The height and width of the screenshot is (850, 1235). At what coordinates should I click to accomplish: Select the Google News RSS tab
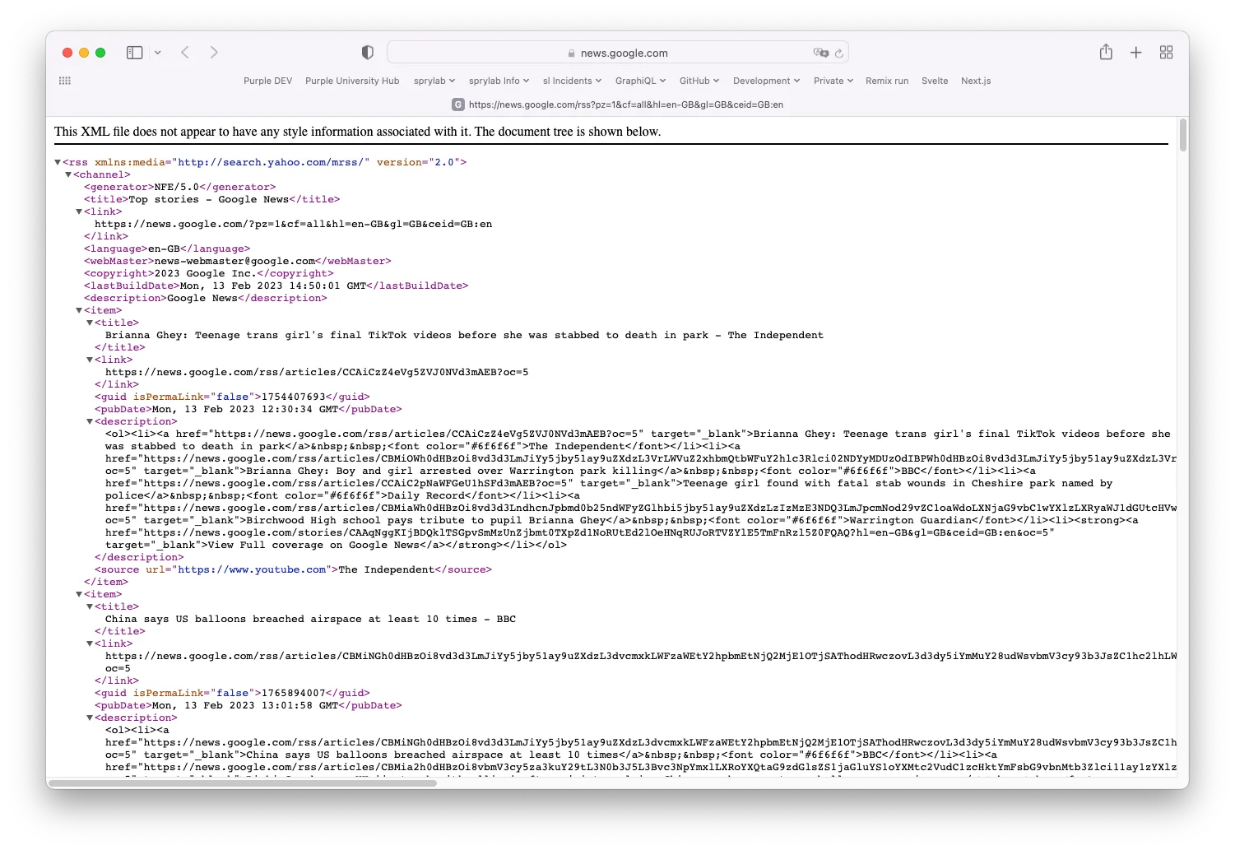click(x=618, y=105)
